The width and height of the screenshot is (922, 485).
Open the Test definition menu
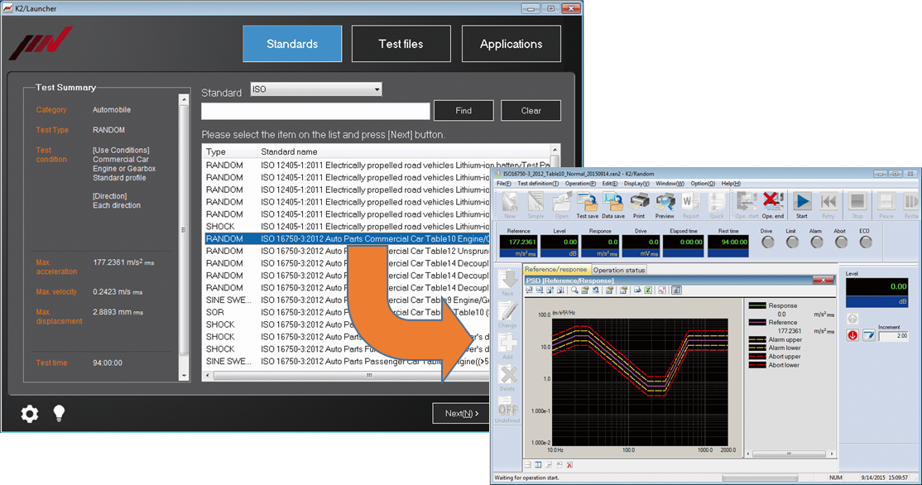[x=537, y=183]
